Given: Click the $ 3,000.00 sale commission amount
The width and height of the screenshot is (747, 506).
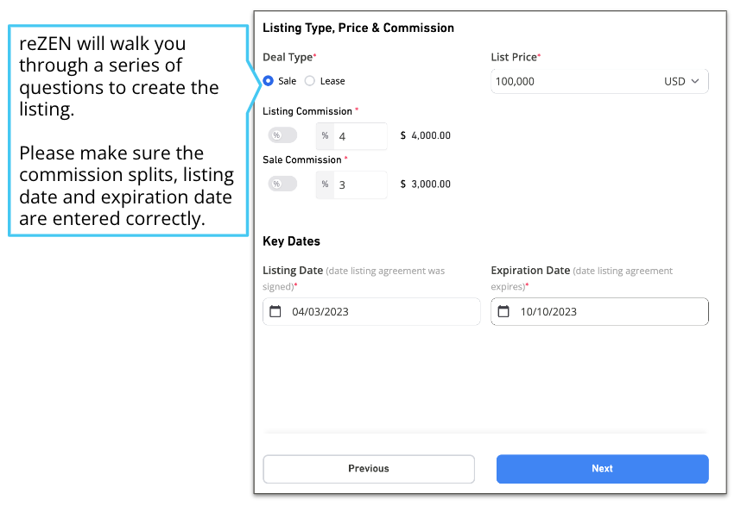Looking at the screenshot, I should pyautogui.click(x=426, y=184).
